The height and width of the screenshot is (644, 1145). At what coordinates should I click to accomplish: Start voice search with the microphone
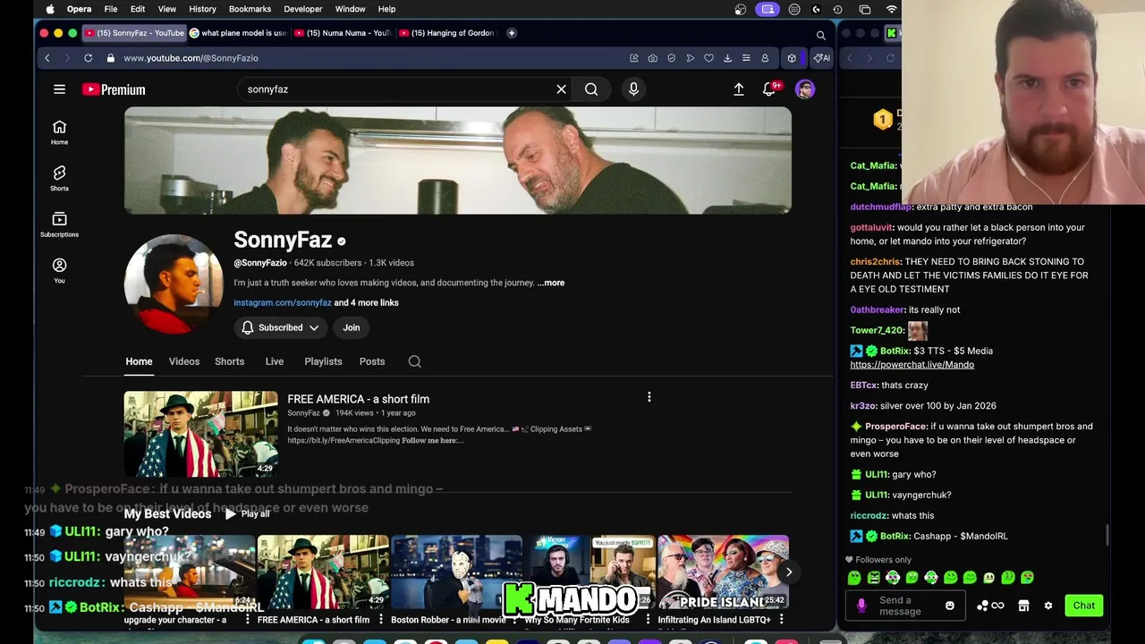point(633,89)
